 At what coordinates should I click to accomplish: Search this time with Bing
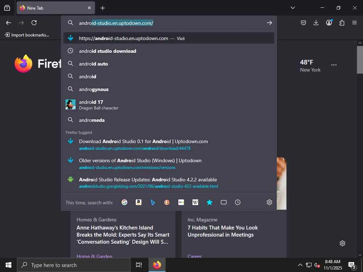(153, 202)
